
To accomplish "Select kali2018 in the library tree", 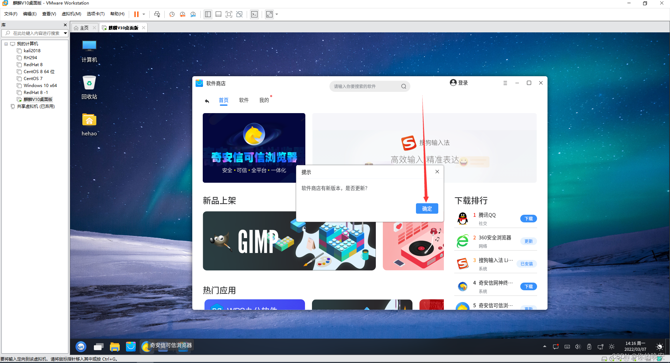I will point(32,51).
